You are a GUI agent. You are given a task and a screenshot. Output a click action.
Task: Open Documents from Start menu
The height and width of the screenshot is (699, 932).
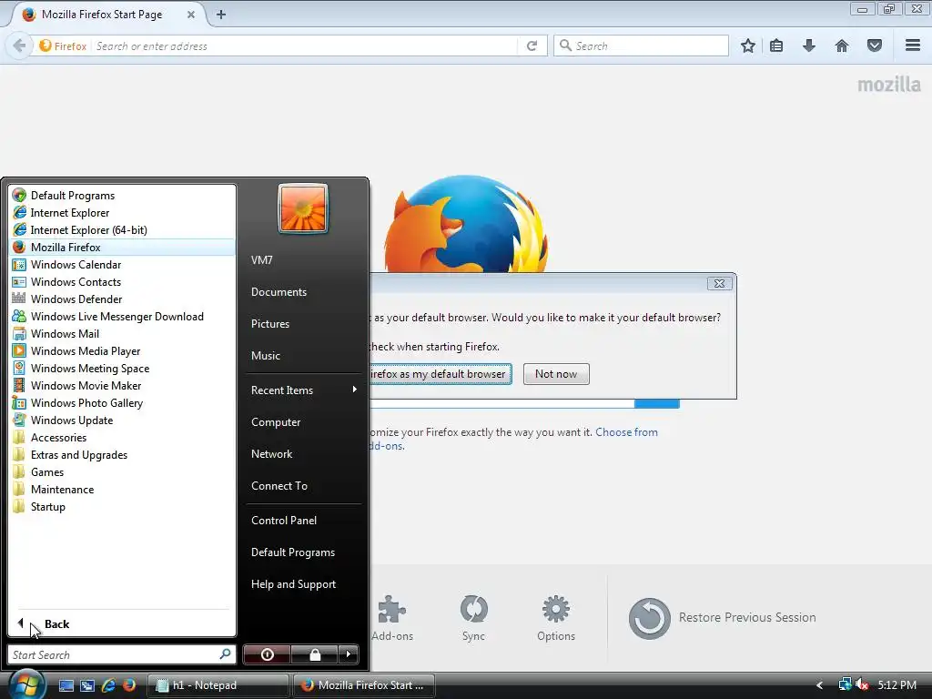point(304,292)
